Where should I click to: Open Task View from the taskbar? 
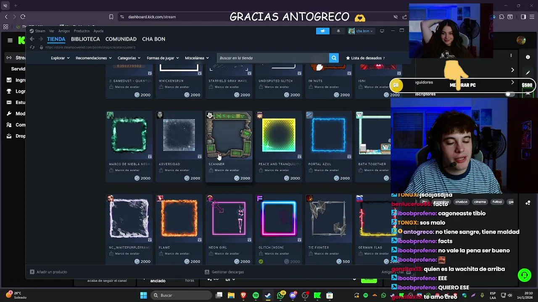pos(219,295)
